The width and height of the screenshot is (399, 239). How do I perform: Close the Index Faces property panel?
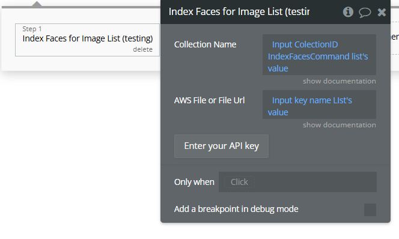[x=382, y=12]
